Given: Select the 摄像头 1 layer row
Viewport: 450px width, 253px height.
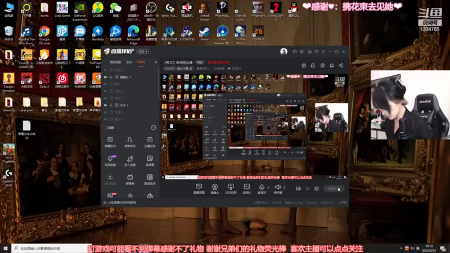Looking at the screenshot, I should pyautogui.click(x=130, y=77).
